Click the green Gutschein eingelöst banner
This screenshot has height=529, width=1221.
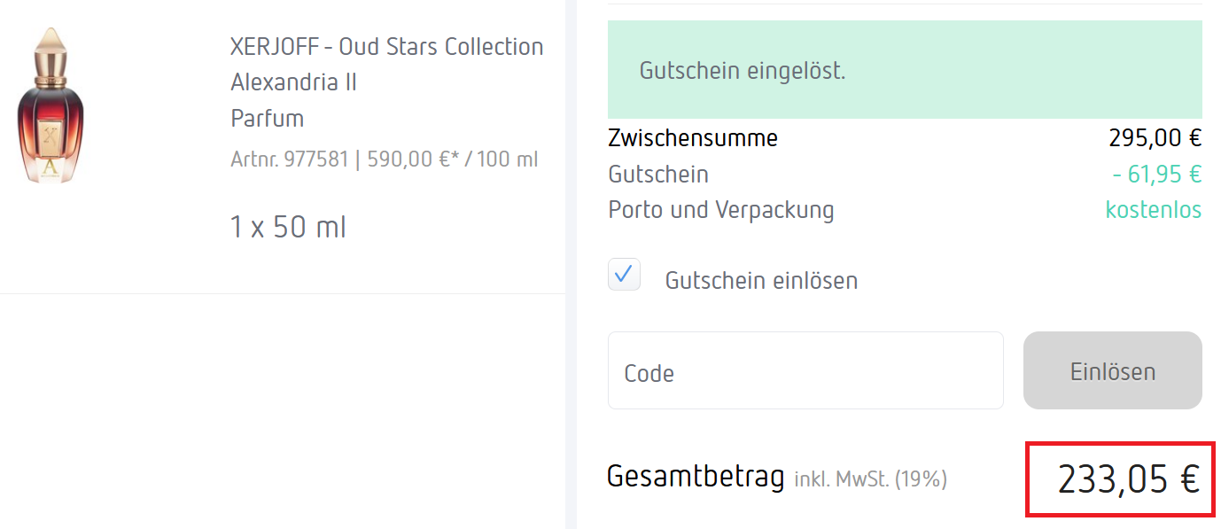904,70
